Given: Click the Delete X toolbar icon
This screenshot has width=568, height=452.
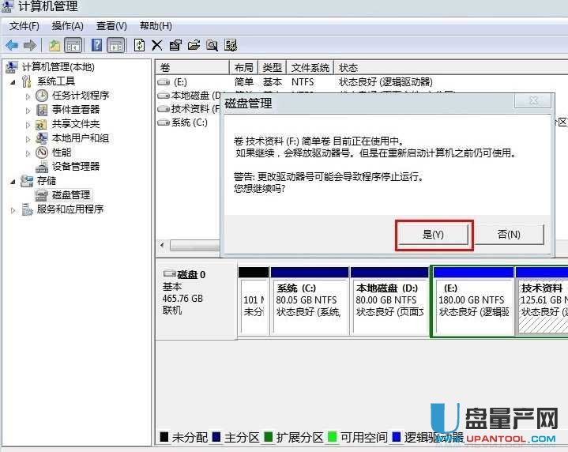Looking at the screenshot, I should coord(157,46).
